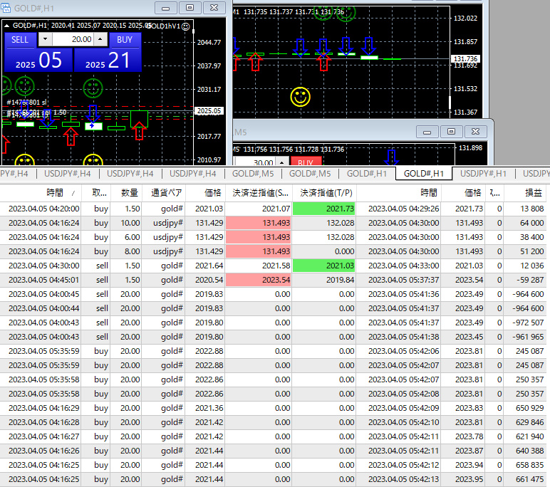
Task: Select the profit value 658 835
Action: pos(529,465)
